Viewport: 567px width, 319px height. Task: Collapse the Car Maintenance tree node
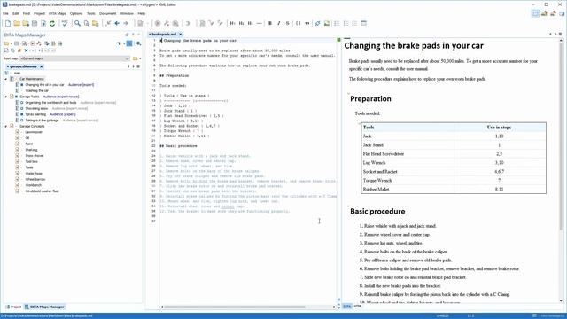coord(6,79)
